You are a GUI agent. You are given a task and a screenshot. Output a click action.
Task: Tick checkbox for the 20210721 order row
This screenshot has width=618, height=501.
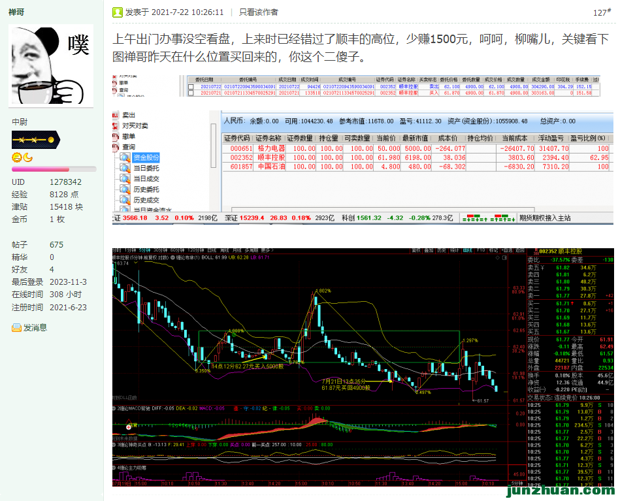[x=191, y=93]
